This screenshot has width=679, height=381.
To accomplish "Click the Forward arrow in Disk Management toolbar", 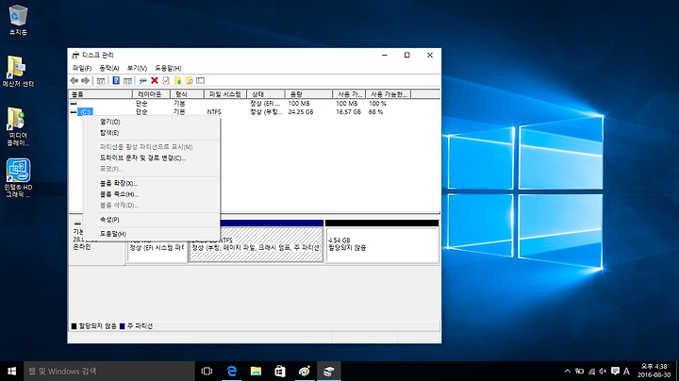I will click(85, 80).
